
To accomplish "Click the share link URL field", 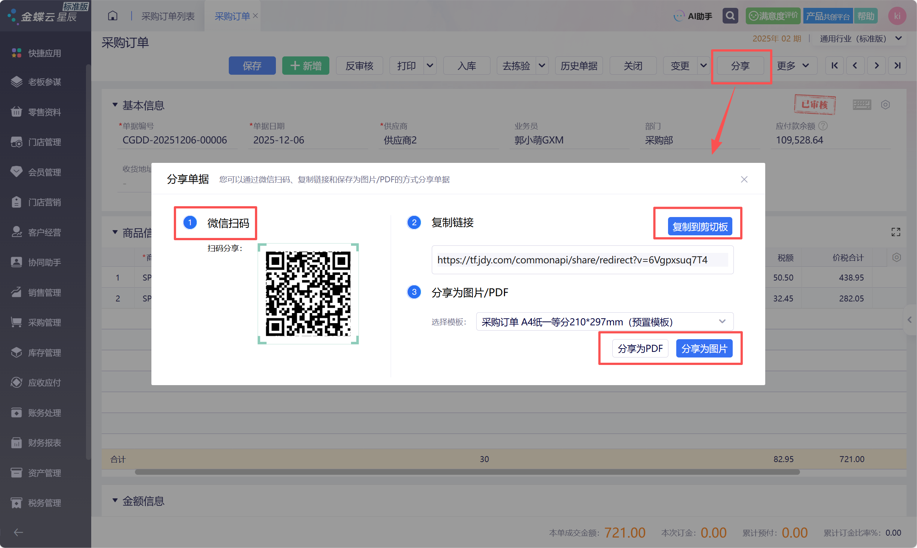I will point(582,260).
